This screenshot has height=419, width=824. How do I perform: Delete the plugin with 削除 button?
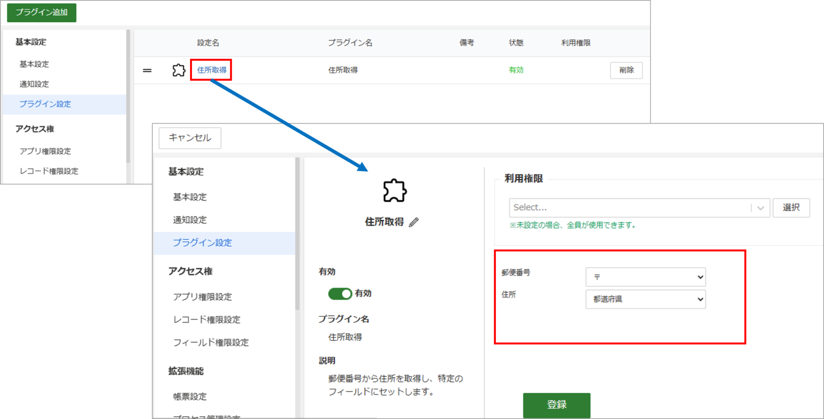pyautogui.click(x=626, y=70)
